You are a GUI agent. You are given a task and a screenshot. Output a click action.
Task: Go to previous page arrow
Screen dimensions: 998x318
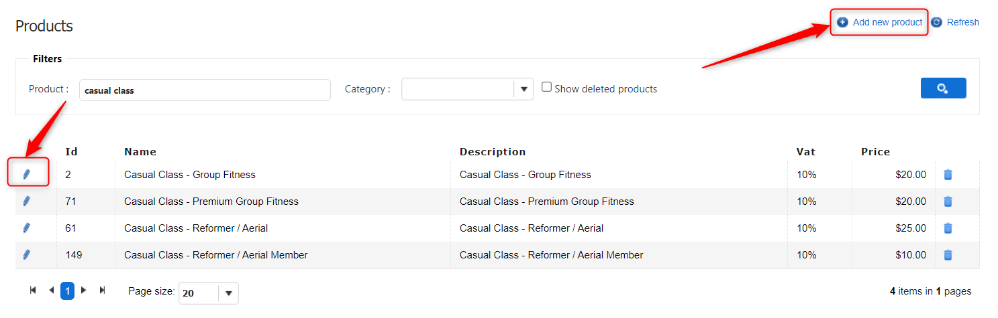tap(51, 291)
